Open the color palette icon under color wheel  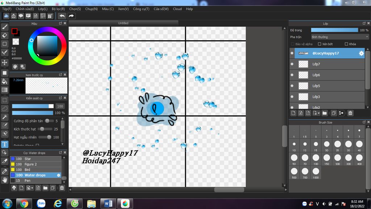pos(15,67)
